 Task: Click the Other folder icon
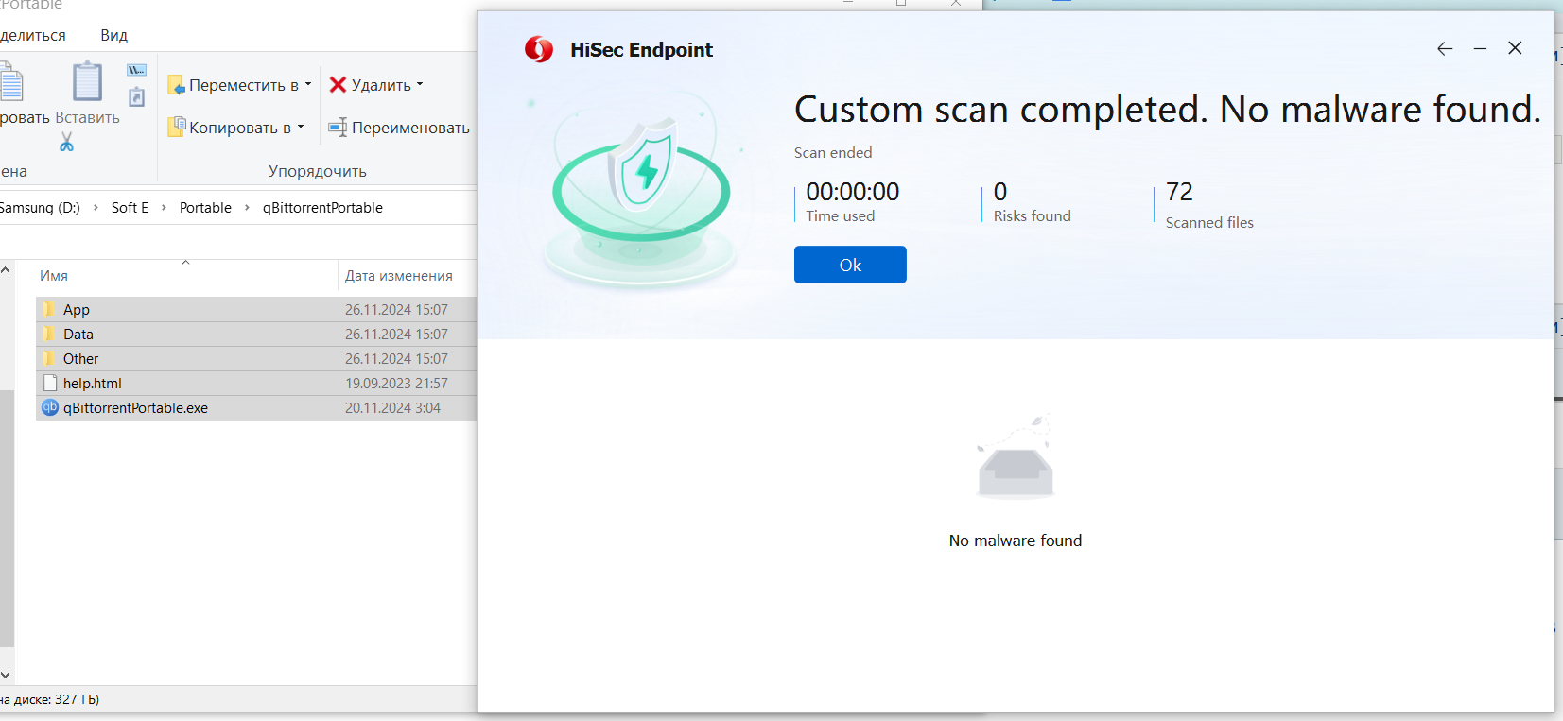49,358
